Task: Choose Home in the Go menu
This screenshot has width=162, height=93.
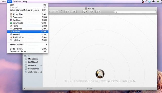Action: coord(28,26)
